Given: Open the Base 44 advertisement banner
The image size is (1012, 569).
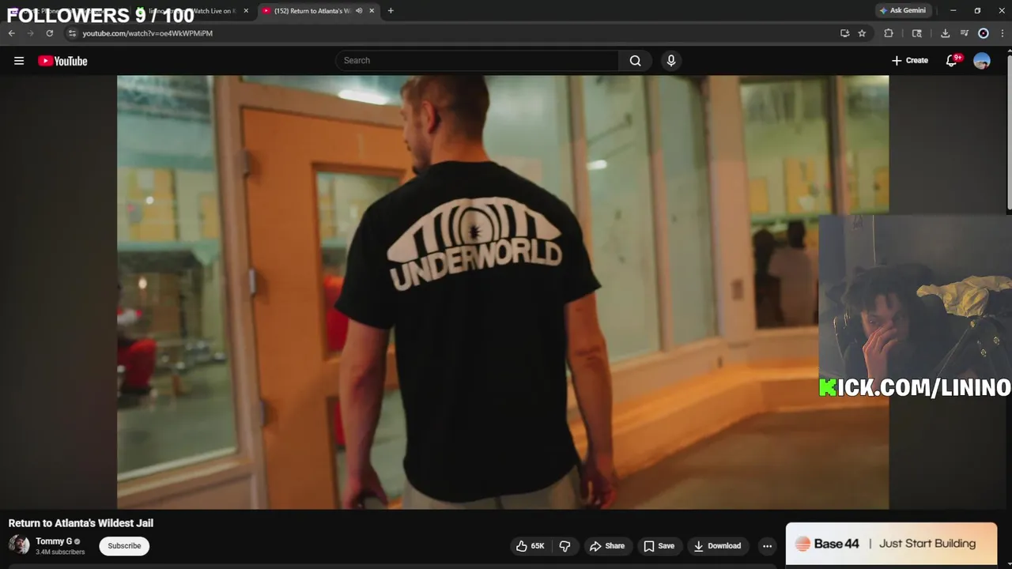Looking at the screenshot, I should [891, 544].
